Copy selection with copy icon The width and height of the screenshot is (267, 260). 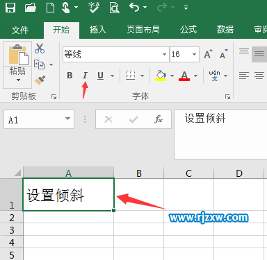coord(39,64)
